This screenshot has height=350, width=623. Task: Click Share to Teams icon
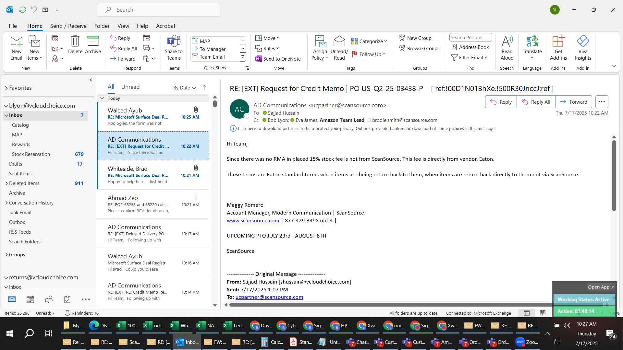(x=174, y=48)
